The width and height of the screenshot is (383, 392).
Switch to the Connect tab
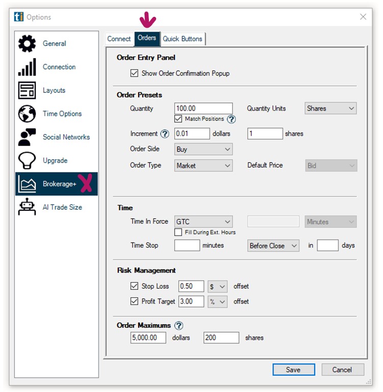click(x=119, y=39)
